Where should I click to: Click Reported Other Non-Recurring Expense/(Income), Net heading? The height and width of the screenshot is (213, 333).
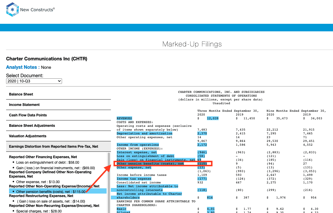point(54,205)
